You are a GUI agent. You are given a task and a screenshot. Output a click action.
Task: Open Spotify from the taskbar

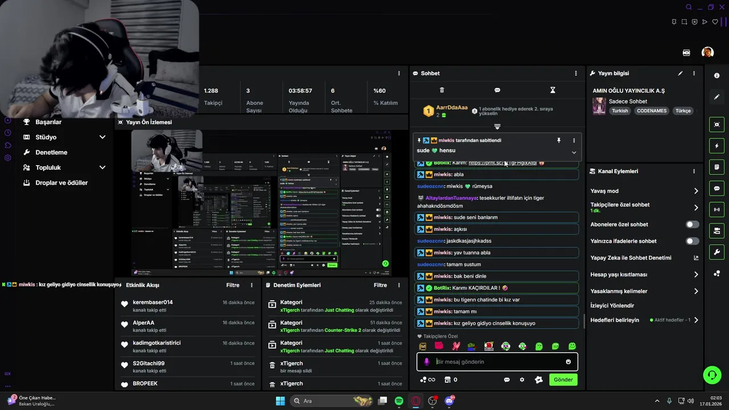399,401
